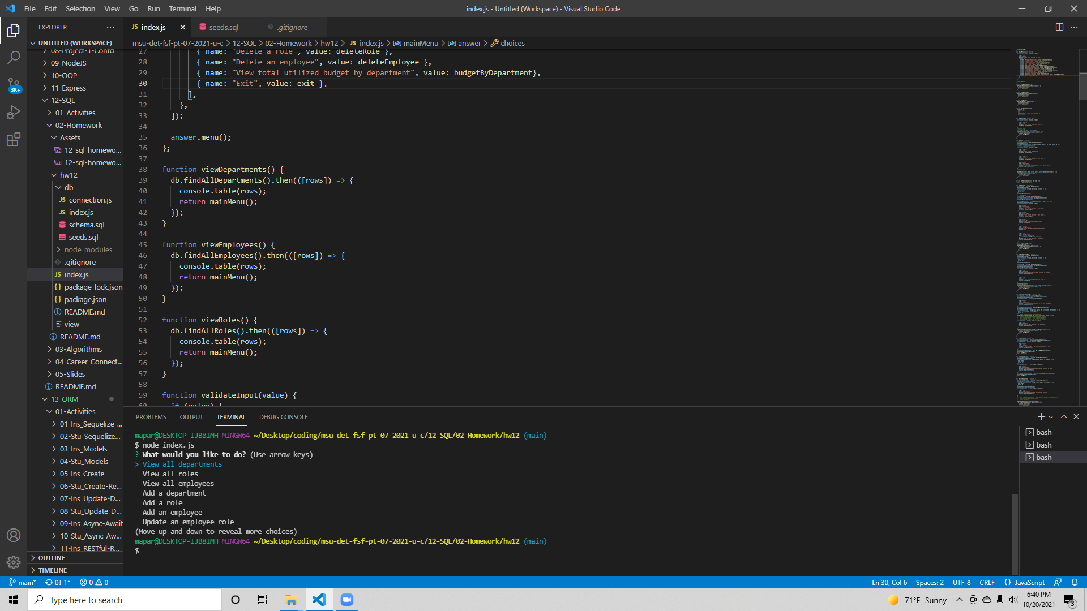Open the Source Control view showing 3K+ changes

(14, 85)
